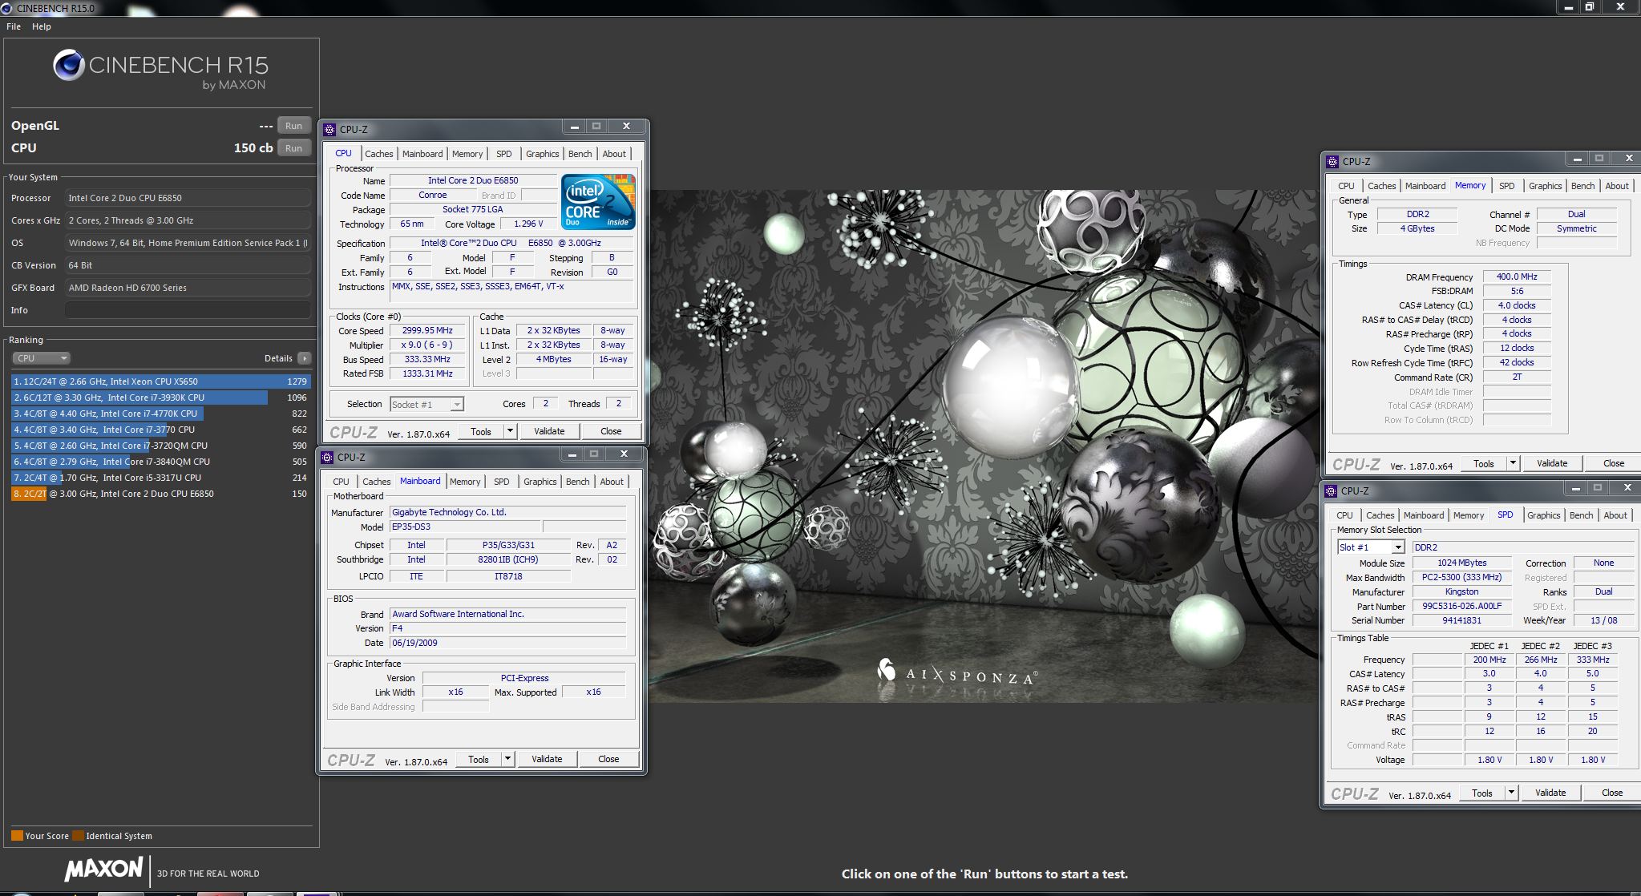Viewport: 1641px width, 896px height.
Task: Switch to Memory tab in CPU window
Action: click(467, 154)
